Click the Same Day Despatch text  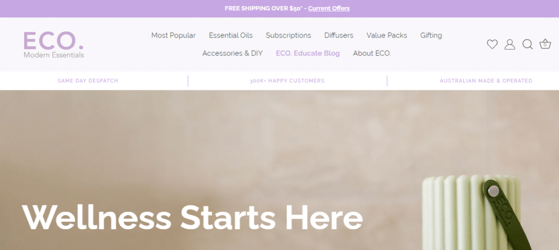[88, 81]
